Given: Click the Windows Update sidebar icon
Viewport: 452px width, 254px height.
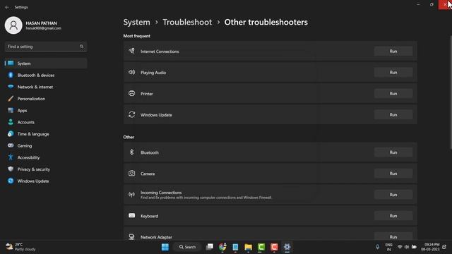Looking at the screenshot, I should [11, 181].
